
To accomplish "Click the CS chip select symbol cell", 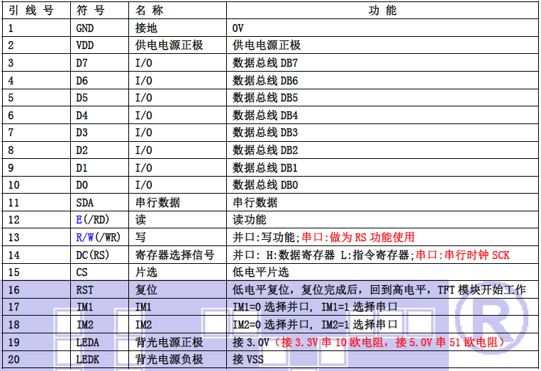I will [x=82, y=272].
